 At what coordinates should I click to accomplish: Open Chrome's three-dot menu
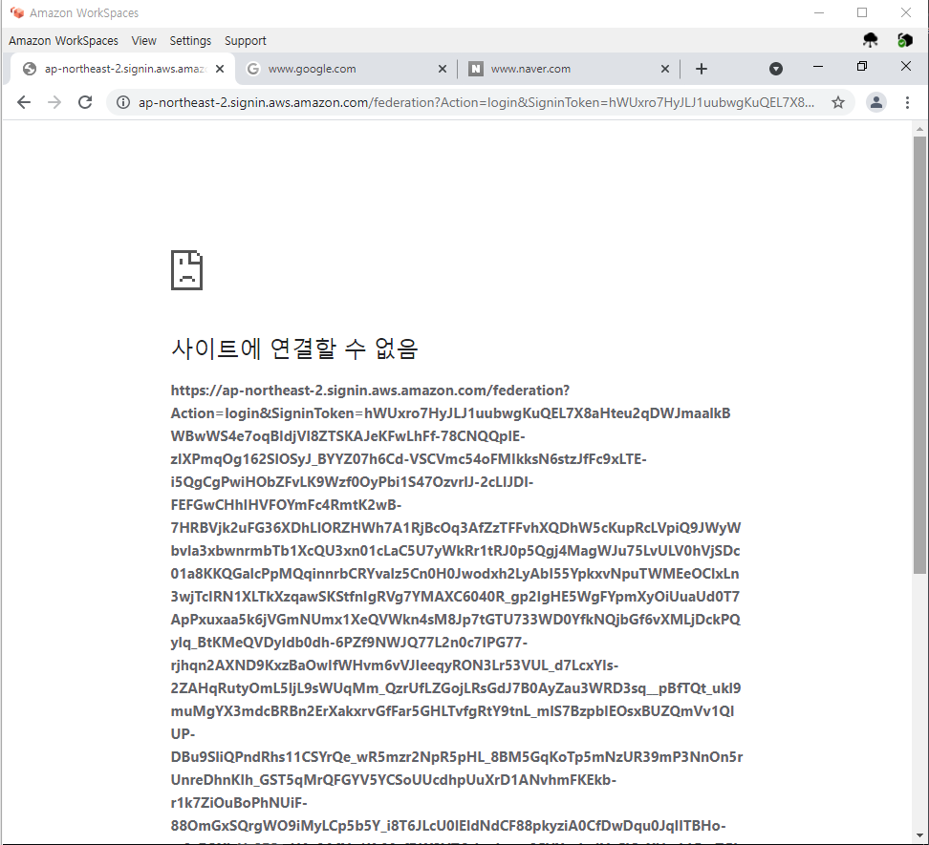907,102
